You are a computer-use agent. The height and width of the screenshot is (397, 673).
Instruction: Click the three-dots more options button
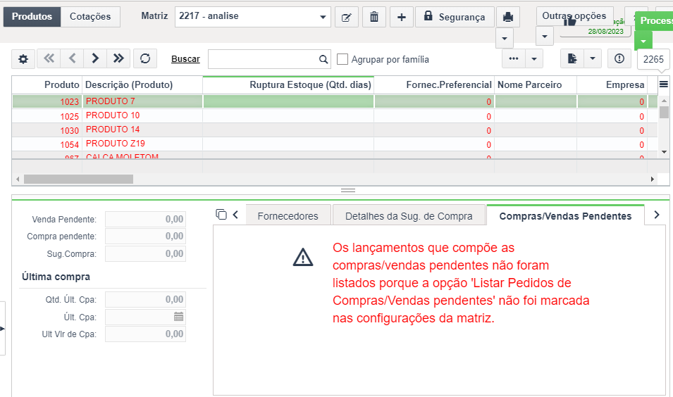(513, 58)
